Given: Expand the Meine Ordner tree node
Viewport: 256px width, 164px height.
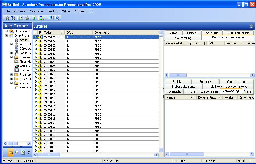Looking at the screenshot, I should (x=6, y=31).
